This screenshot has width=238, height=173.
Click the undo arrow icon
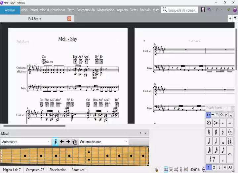(209, 10)
